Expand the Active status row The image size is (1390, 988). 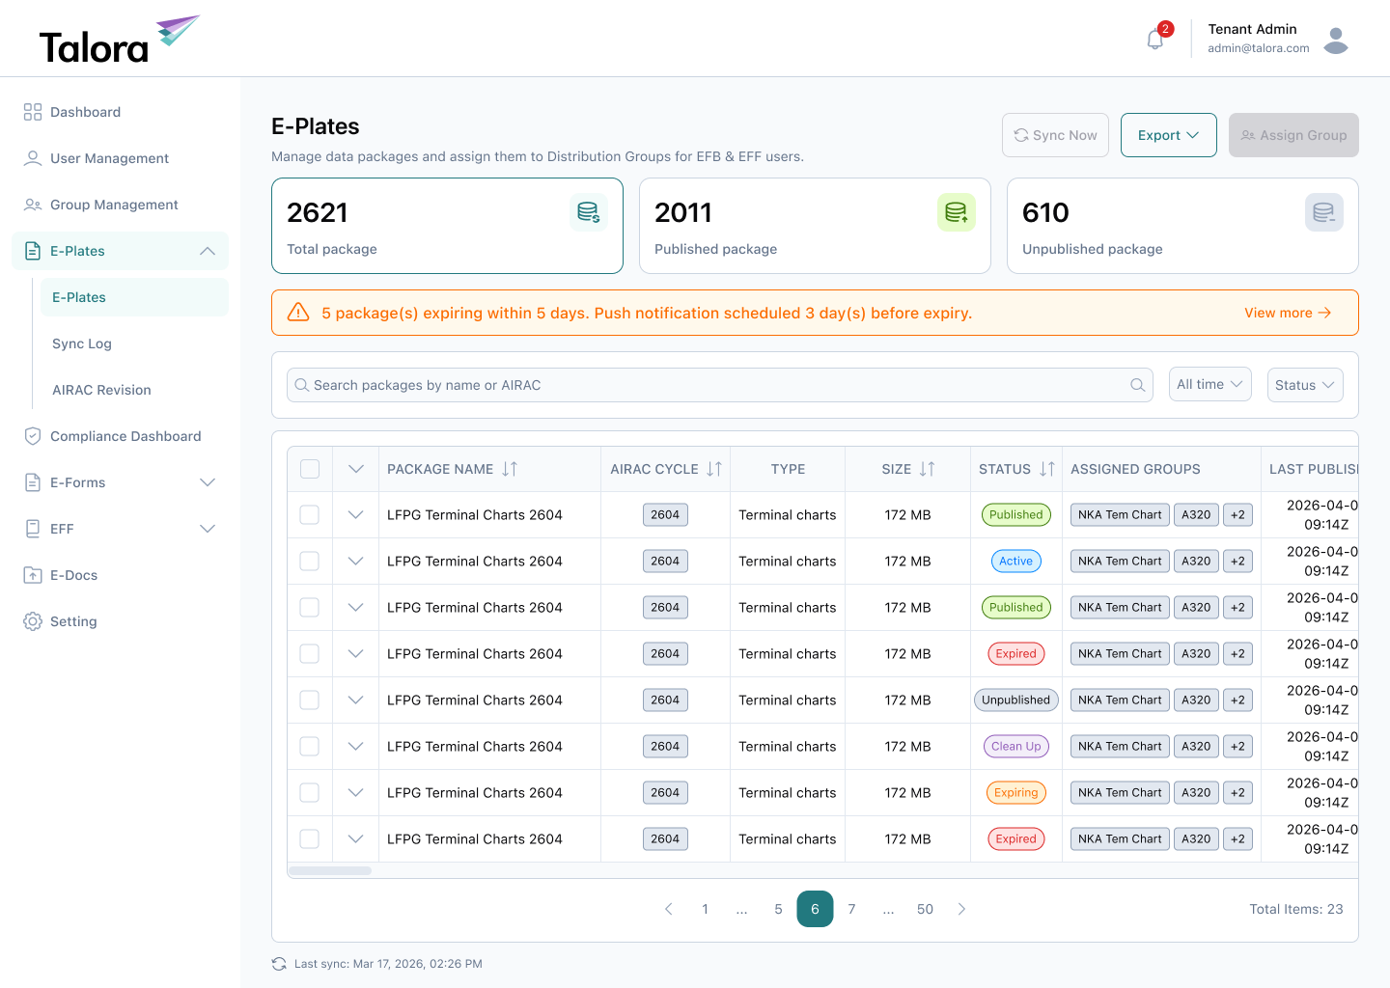tap(356, 562)
